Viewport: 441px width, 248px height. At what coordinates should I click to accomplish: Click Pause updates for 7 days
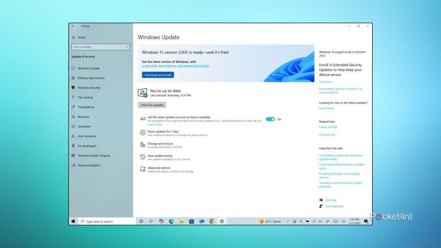pyautogui.click(x=163, y=131)
